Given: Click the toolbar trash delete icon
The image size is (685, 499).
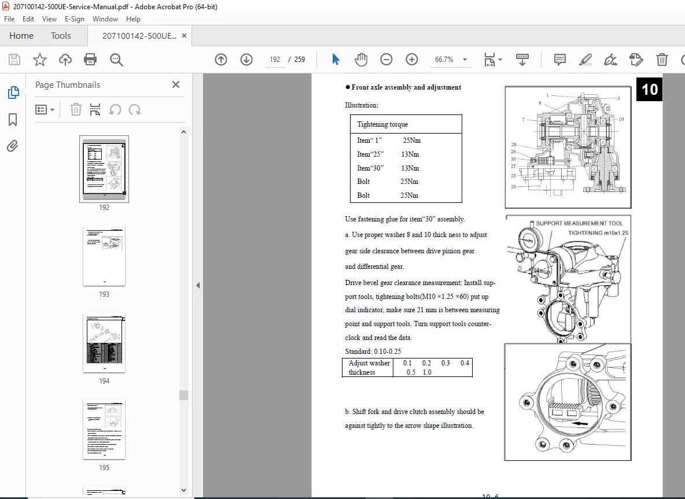Looking at the screenshot, I should click(662, 60).
